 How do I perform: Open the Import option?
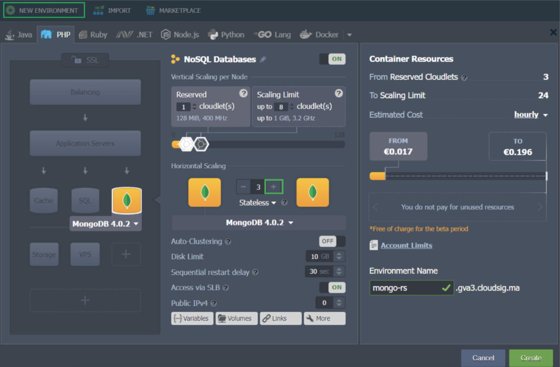point(112,10)
